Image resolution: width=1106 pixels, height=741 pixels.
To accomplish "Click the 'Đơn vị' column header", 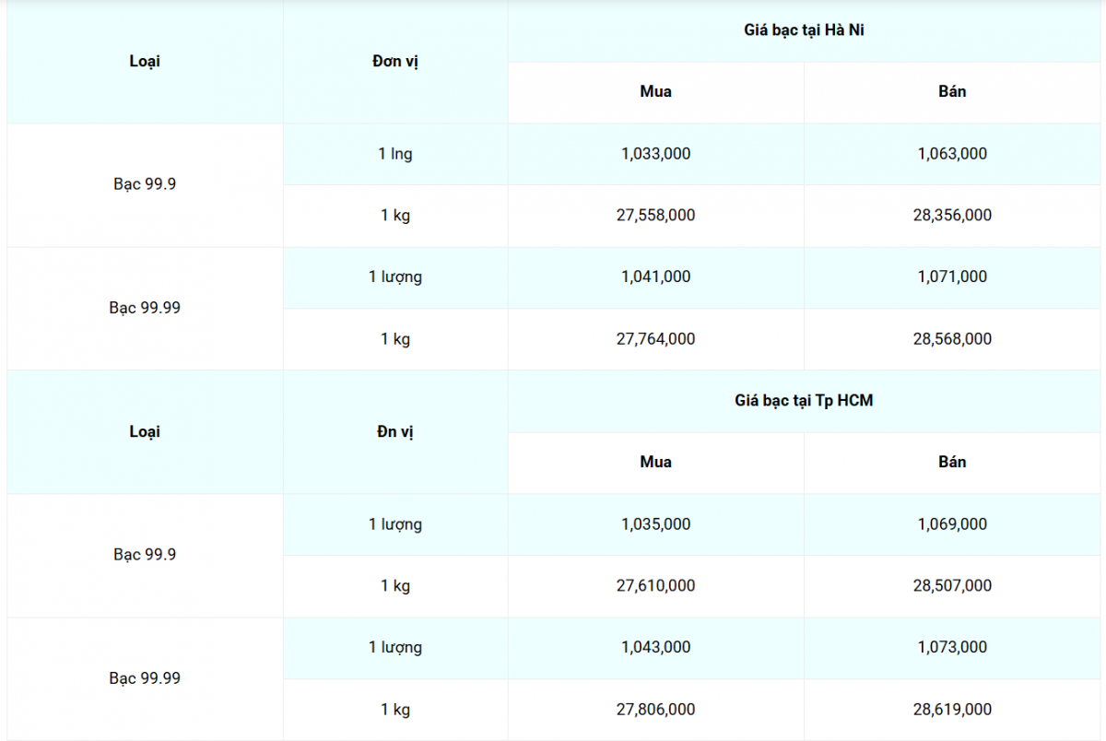I will pyautogui.click(x=395, y=62).
